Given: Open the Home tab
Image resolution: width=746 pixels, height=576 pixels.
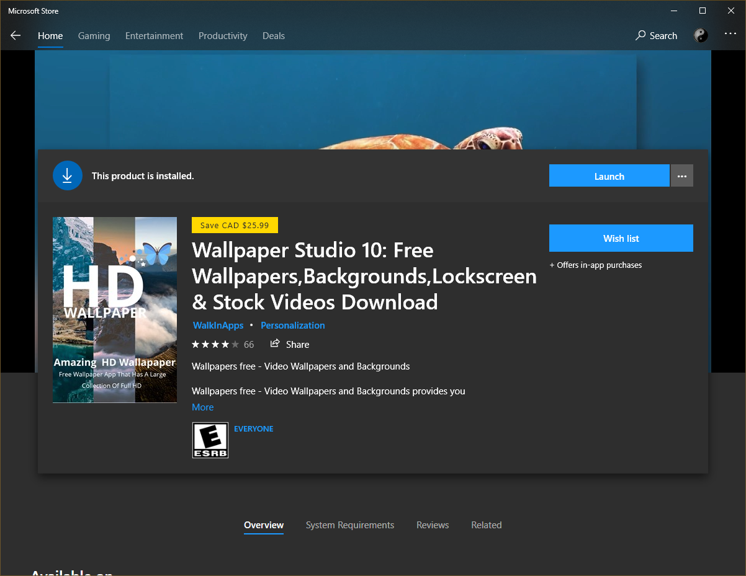Looking at the screenshot, I should [x=50, y=36].
